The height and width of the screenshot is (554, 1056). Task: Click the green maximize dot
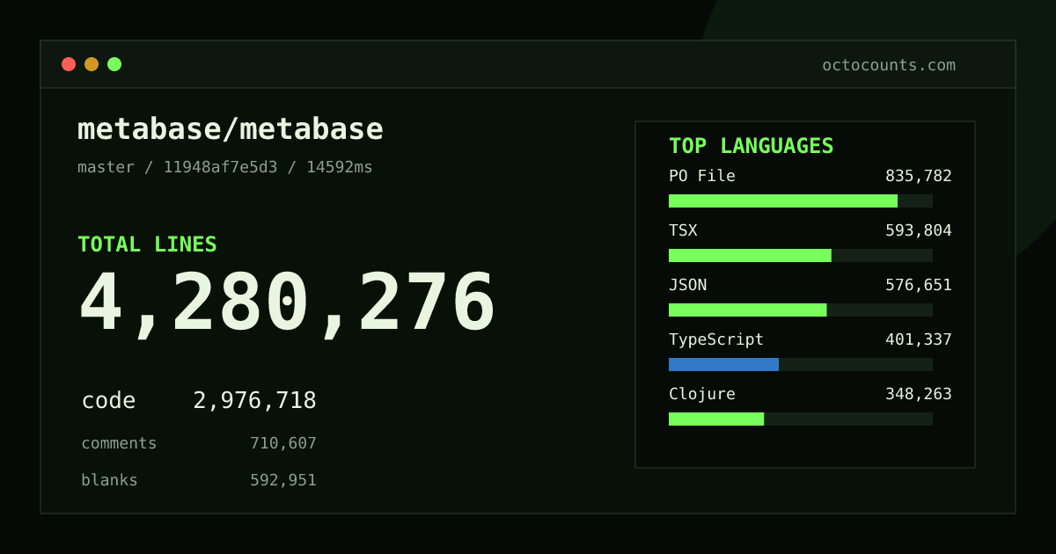click(x=114, y=64)
